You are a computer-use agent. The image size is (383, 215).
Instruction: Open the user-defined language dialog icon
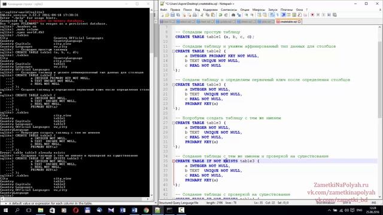288,15
